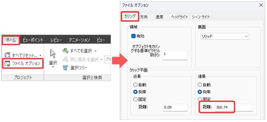Click the ファイル オプション window icon
267x122 pixels.
pyautogui.click(x=7, y=63)
